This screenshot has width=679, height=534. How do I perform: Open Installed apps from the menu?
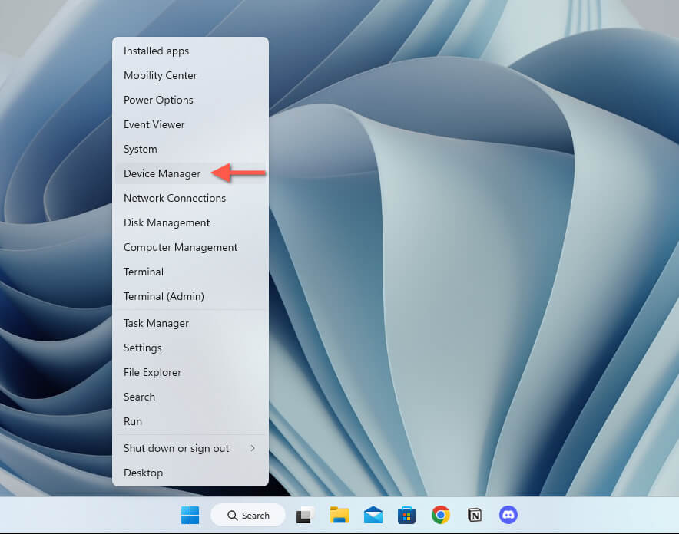point(156,51)
